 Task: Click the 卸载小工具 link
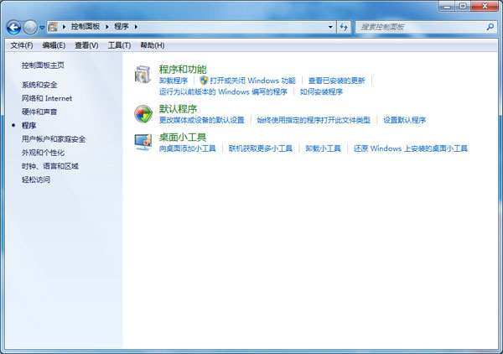pos(323,148)
